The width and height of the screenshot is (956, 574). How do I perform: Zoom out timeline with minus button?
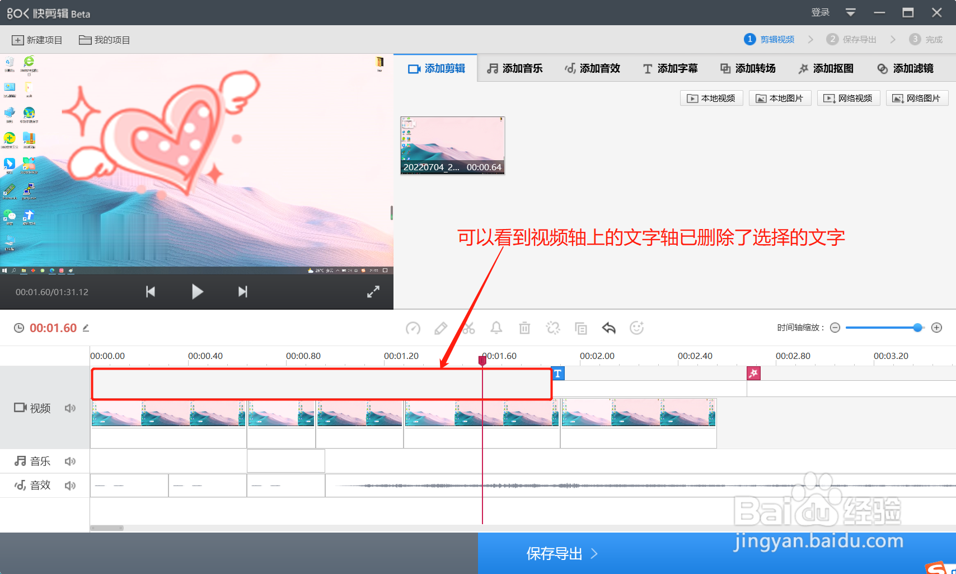pyautogui.click(x=835, y=328)
